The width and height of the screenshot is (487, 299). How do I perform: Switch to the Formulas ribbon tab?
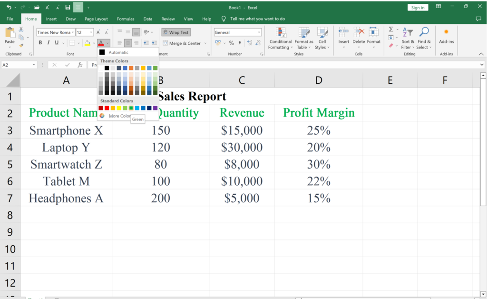point(126,19)
